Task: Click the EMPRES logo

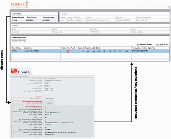Action: click(20, 4)
